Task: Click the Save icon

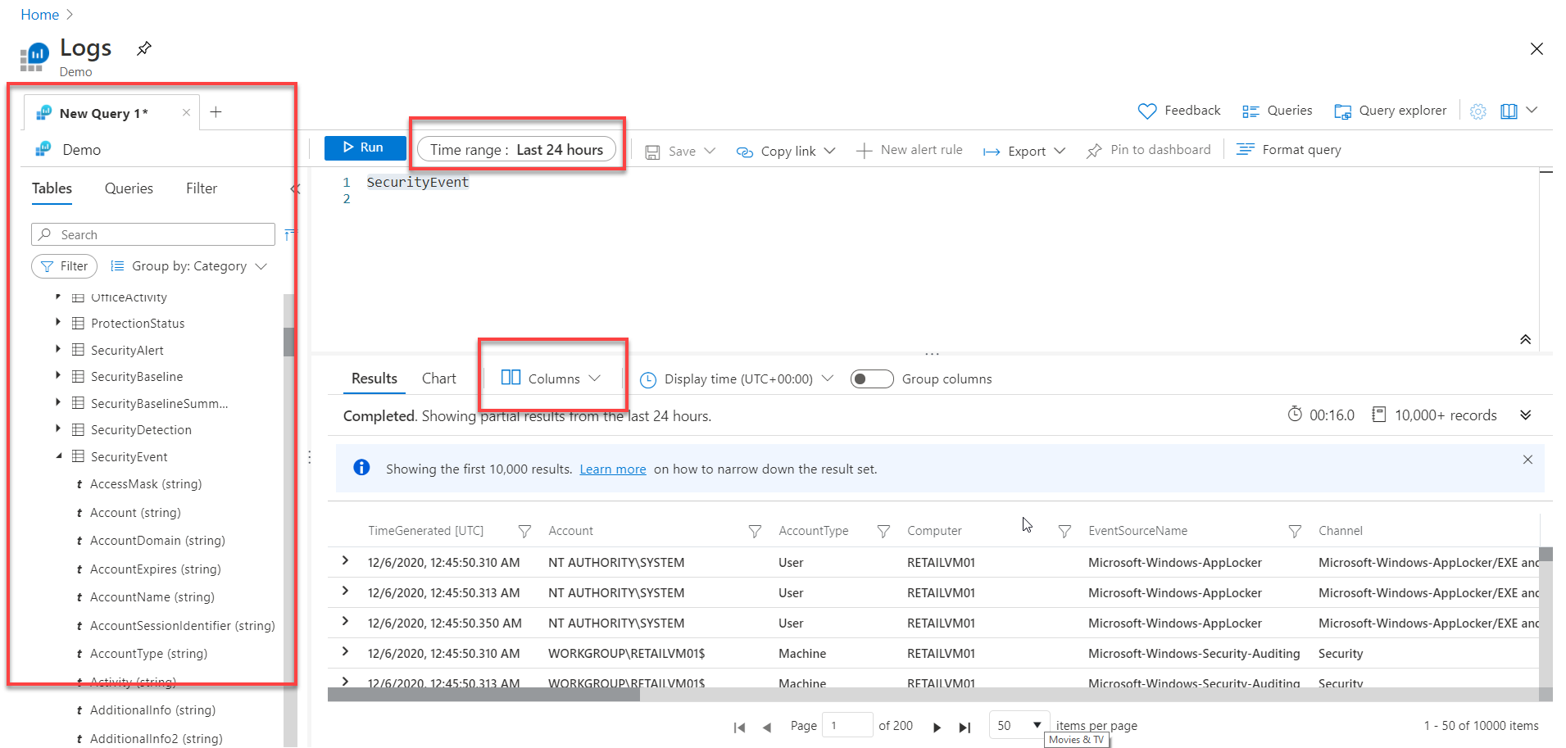Action: 653,150
